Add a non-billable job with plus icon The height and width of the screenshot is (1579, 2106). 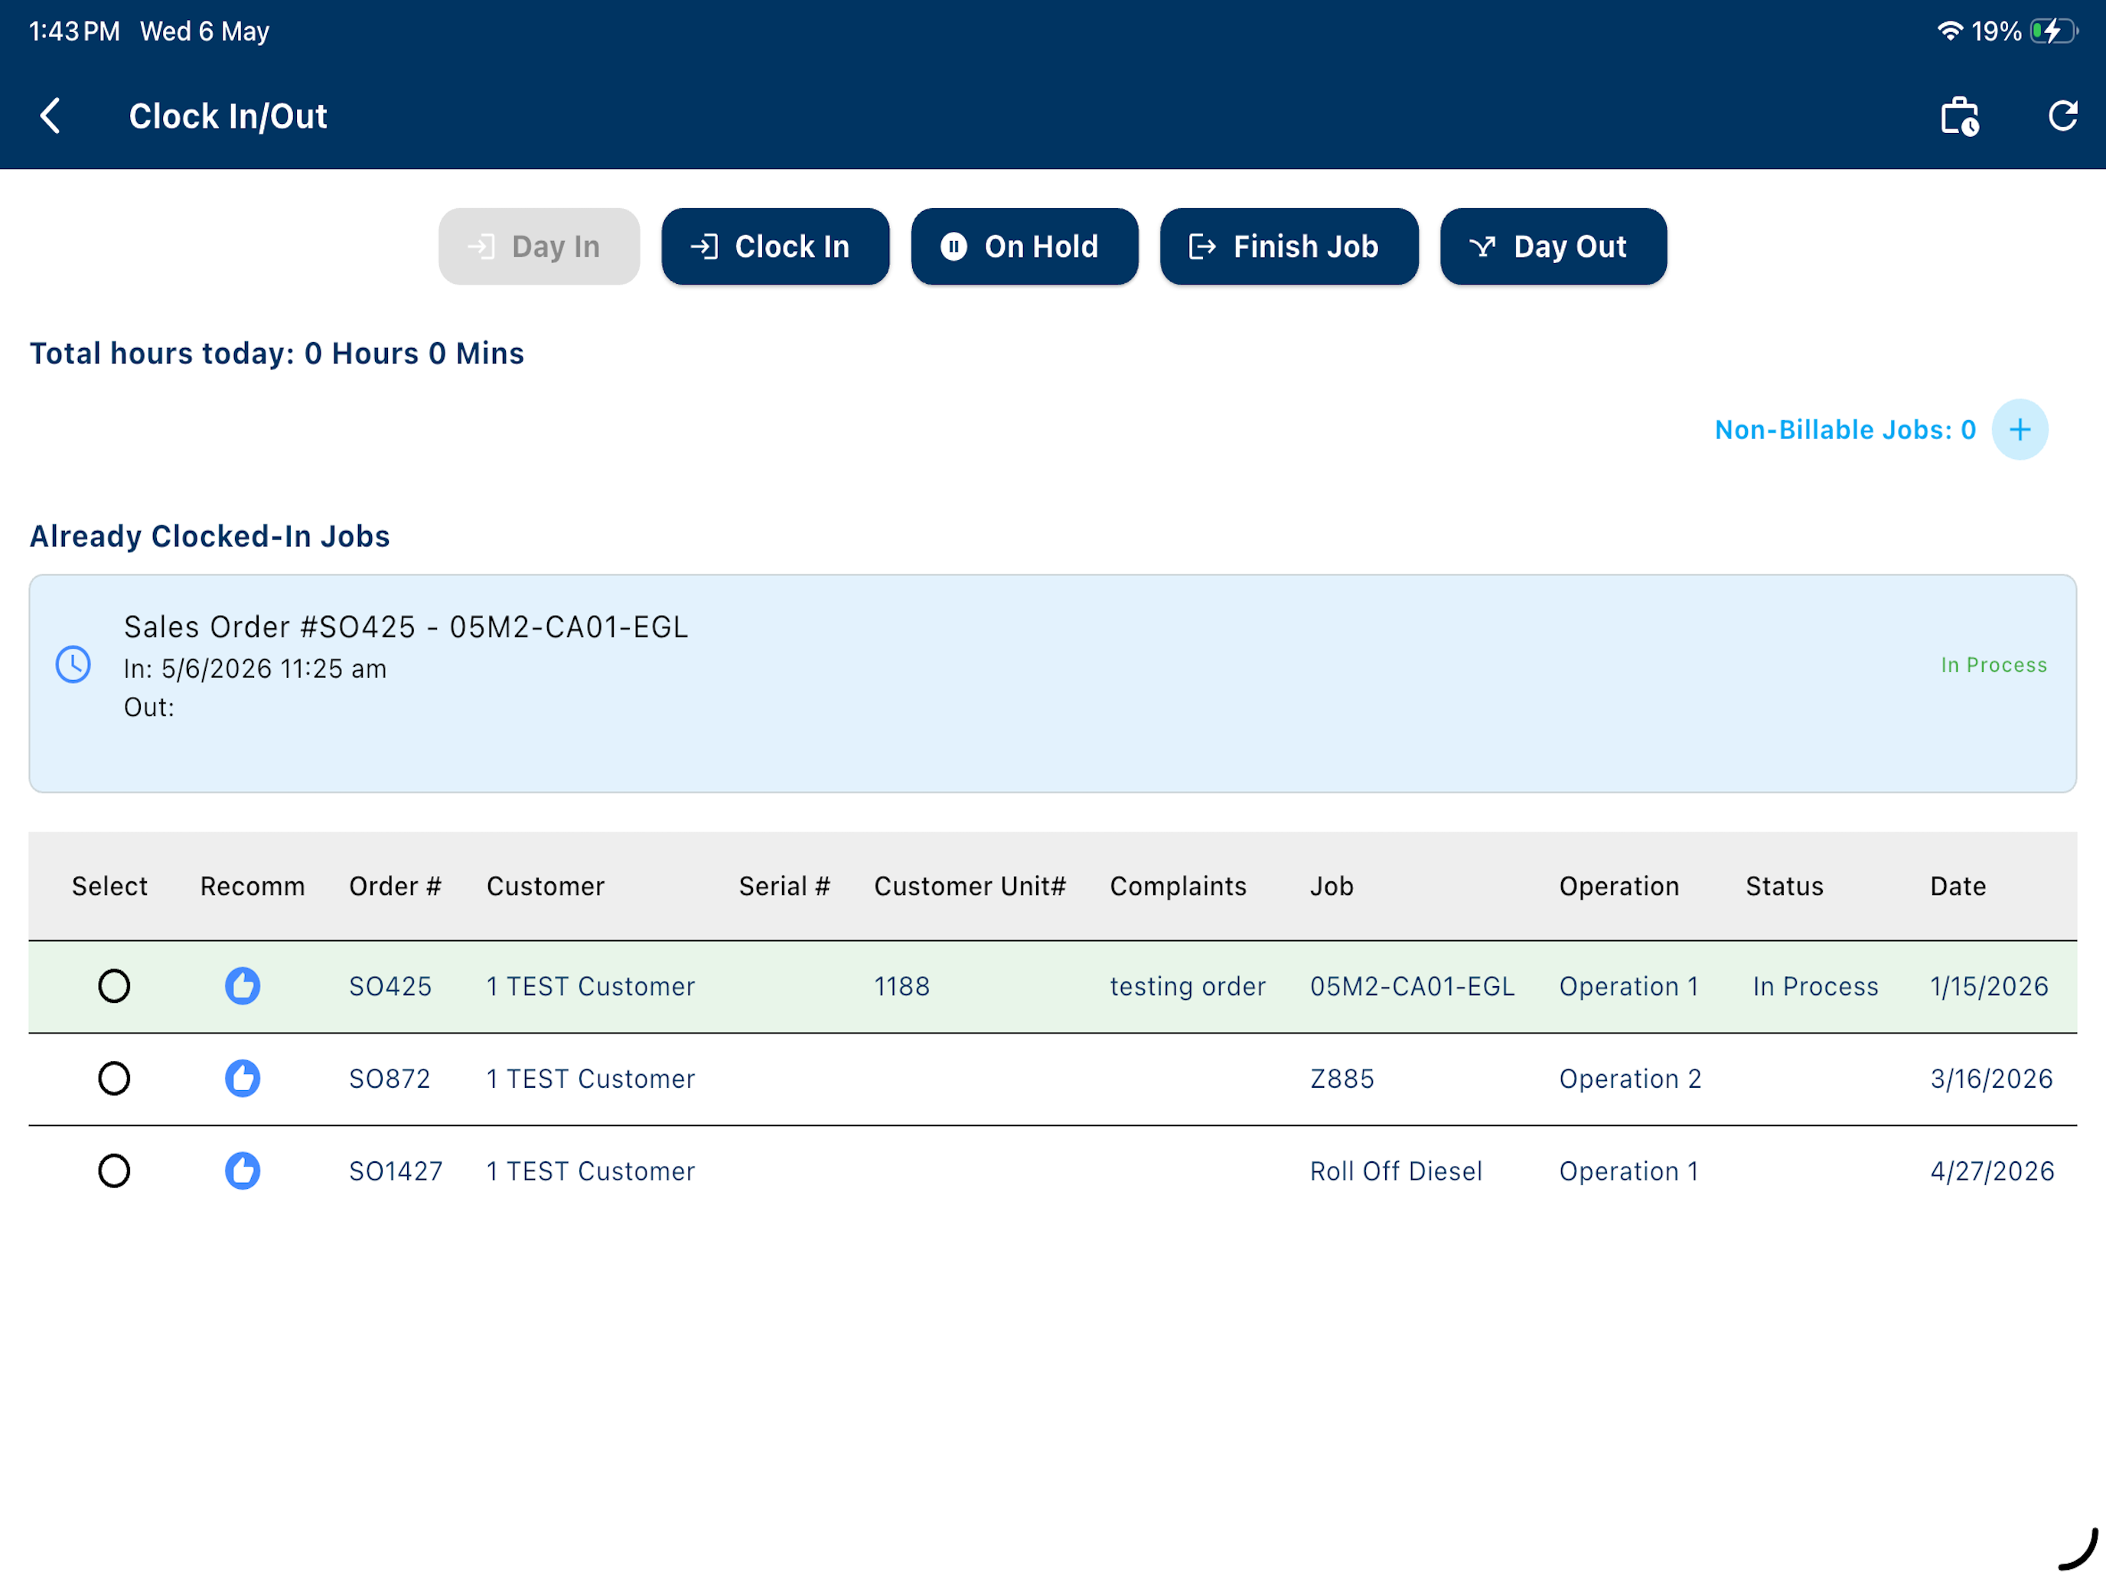coord(2020,430)
